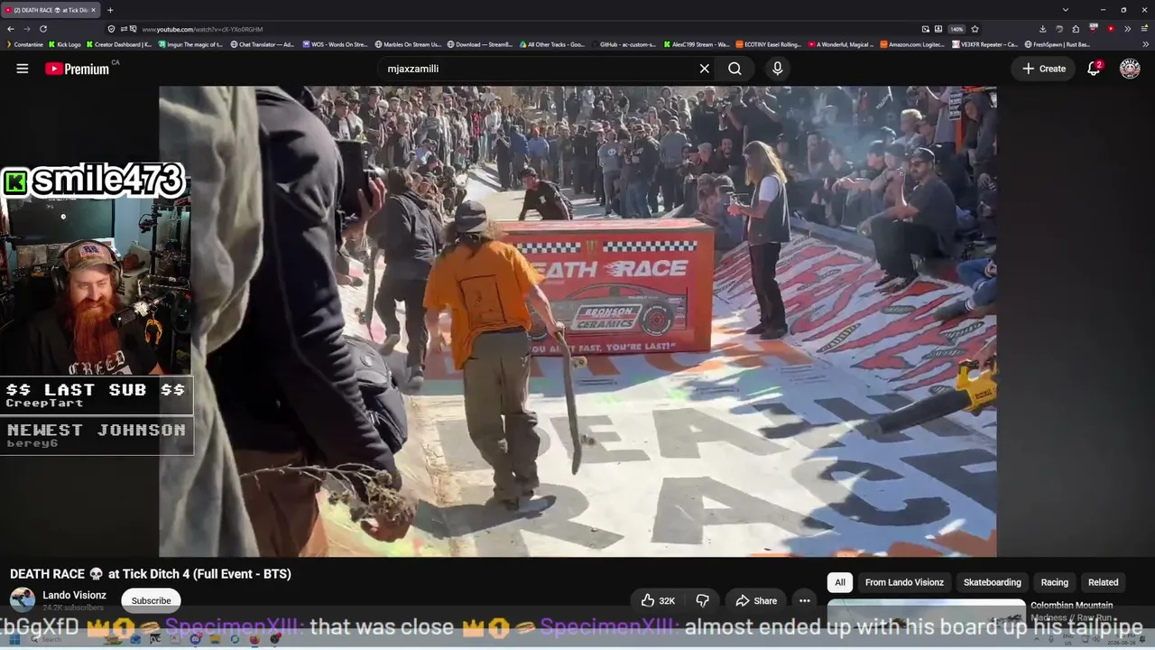Screen dimensions: 1155x650
Task: Bookmark this page with the star icon
Action: (x=975, y=29)
